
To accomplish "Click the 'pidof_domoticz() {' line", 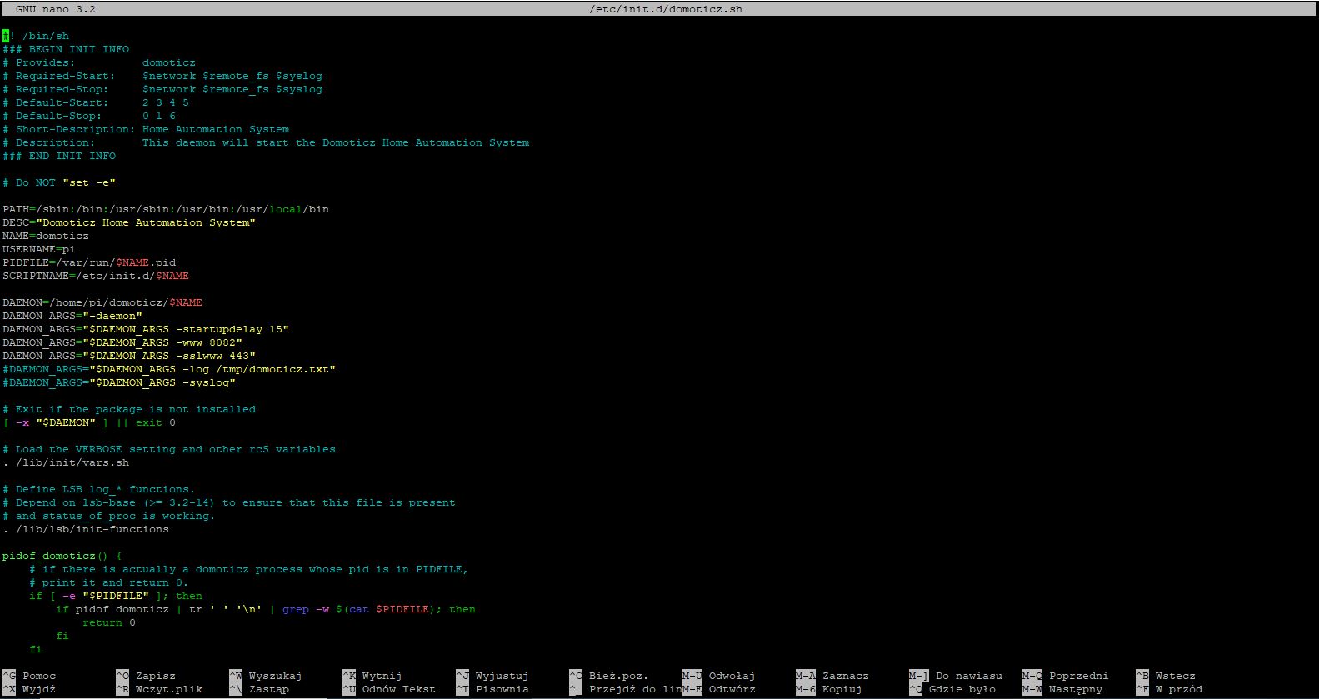I will [62, 556].
